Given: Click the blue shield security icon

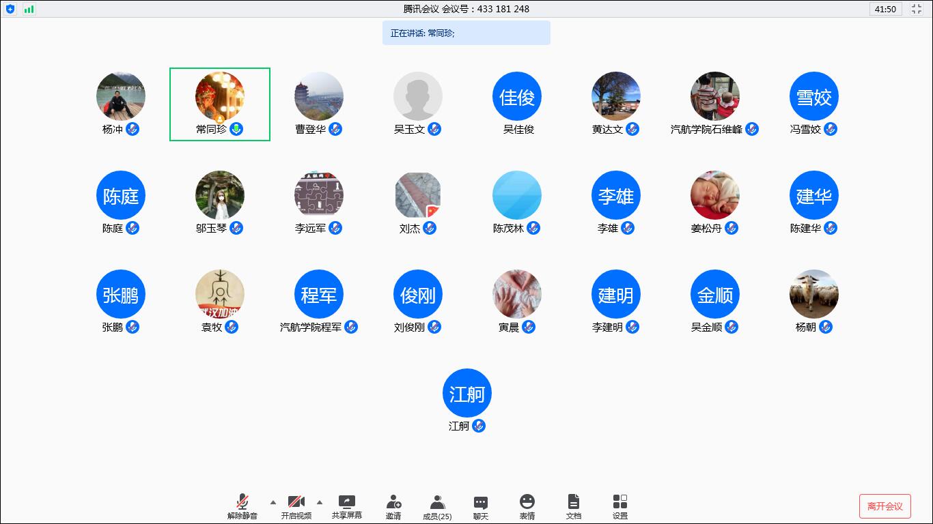Looking at the screenshot, I should [10, 9].
